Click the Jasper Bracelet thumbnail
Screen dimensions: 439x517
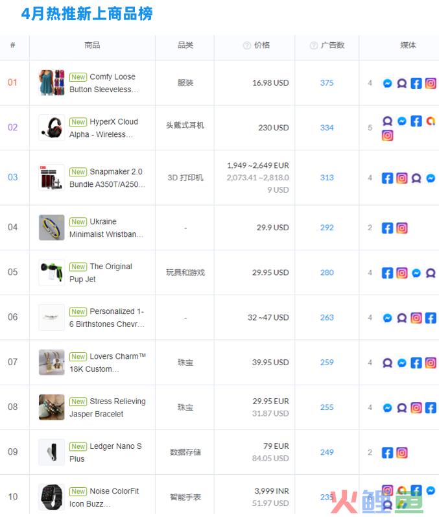click(x=52, y=407)
